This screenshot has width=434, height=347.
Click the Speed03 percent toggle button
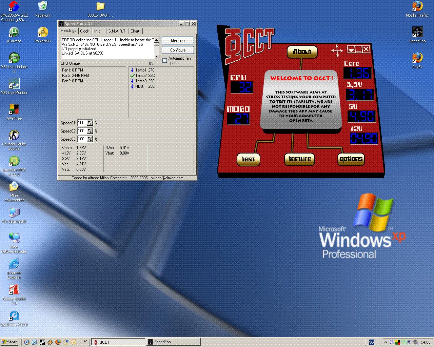(x=90, y=139)
